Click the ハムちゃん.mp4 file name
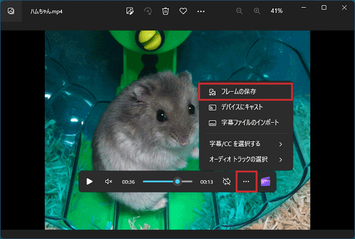Image resolution: width=355 pixels, height=239 pixels. [x=46, y=12]
